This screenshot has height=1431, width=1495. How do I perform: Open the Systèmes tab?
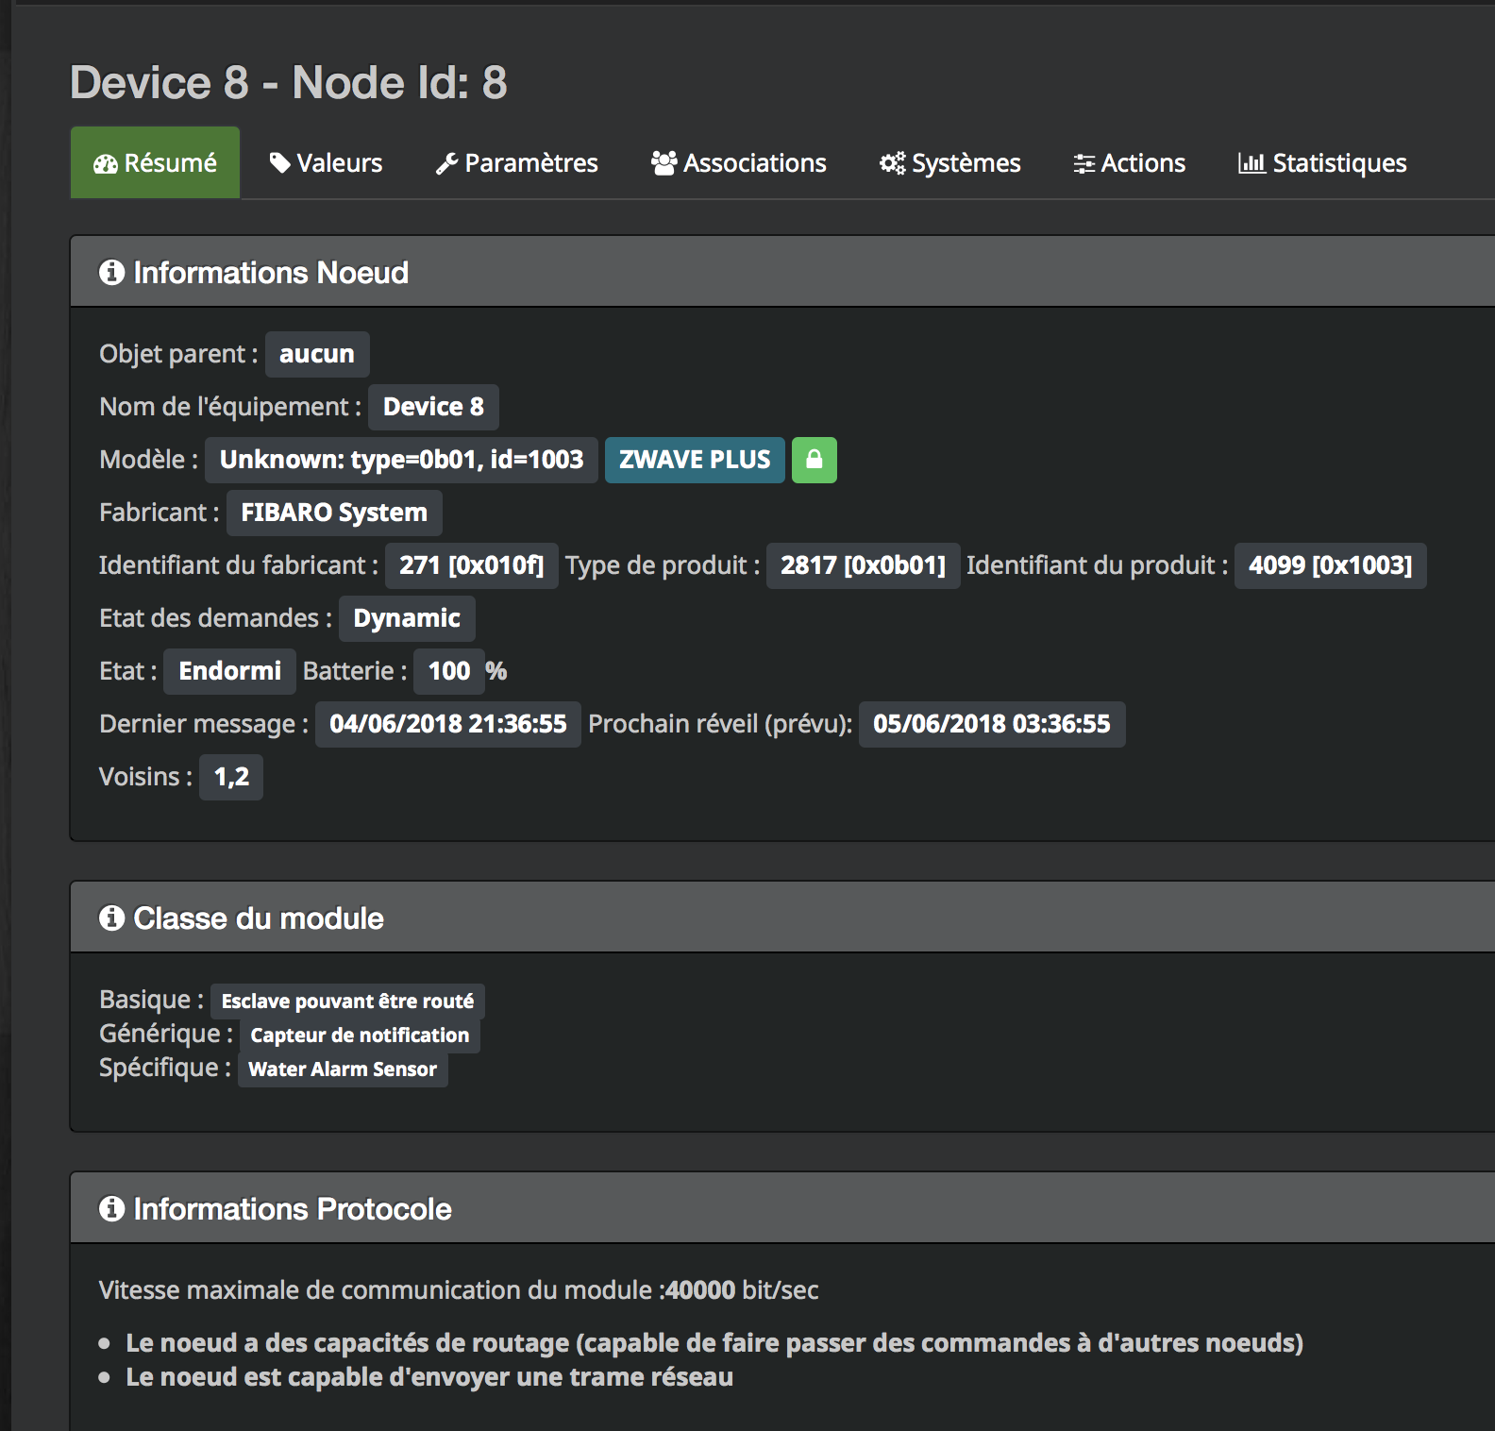coord(949,162)
